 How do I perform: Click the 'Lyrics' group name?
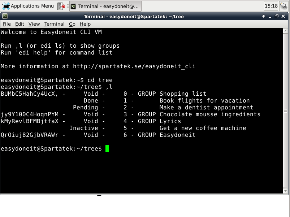pos(170,121)
